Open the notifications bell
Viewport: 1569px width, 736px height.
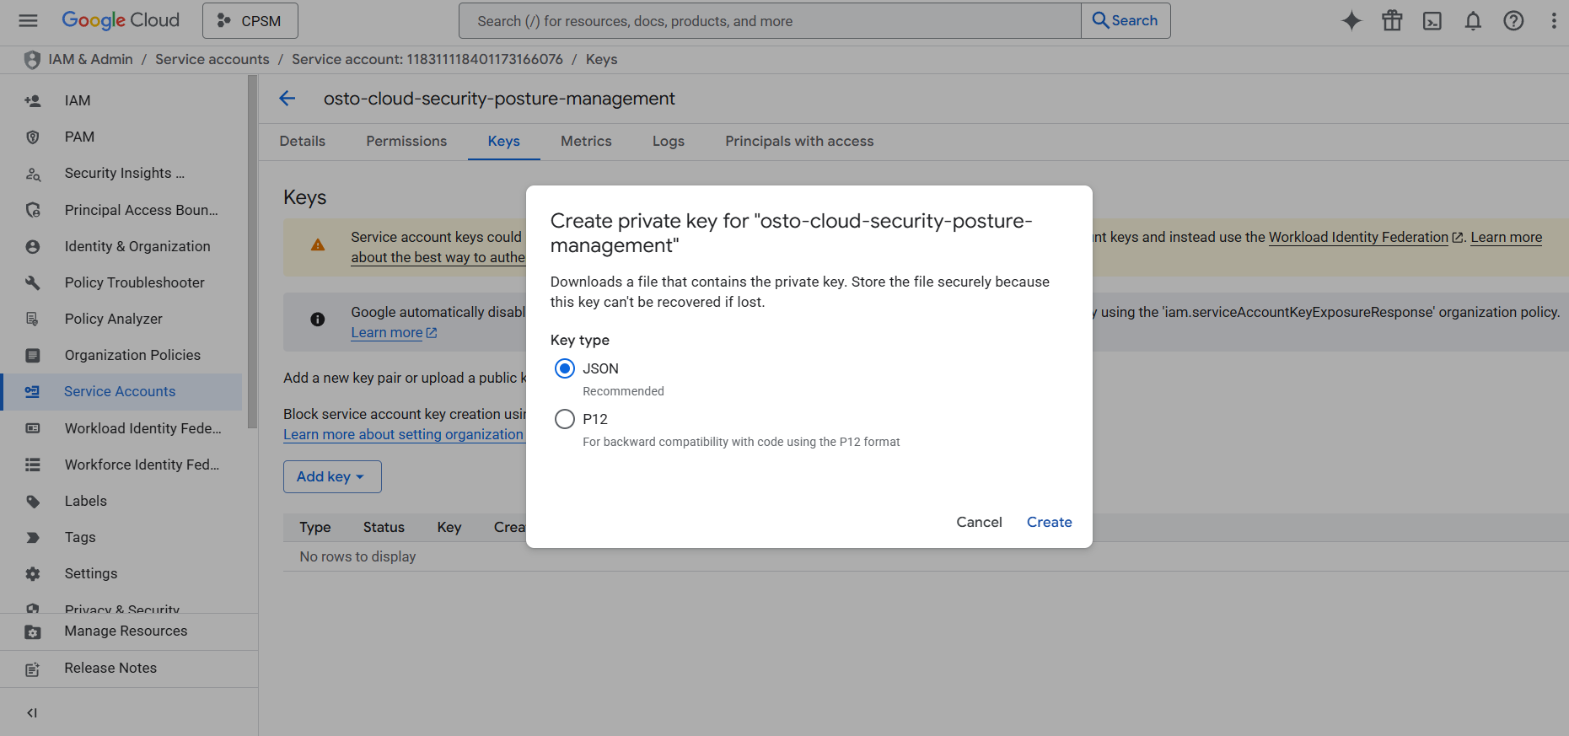coord(1473,21)
